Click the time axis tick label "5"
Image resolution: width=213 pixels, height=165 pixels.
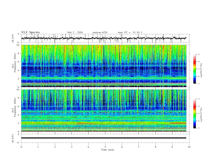pyautogui.click(x=105, y=147)
